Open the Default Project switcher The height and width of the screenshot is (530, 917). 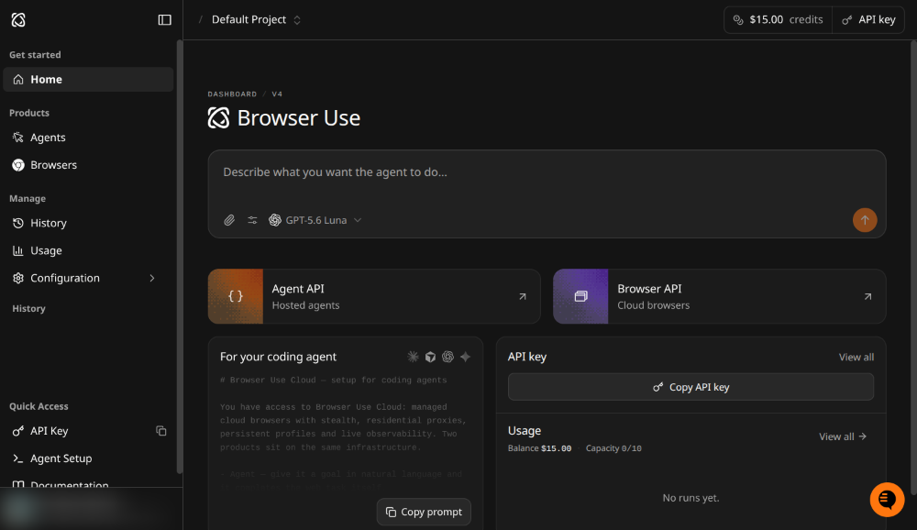(x=256, y=20)
